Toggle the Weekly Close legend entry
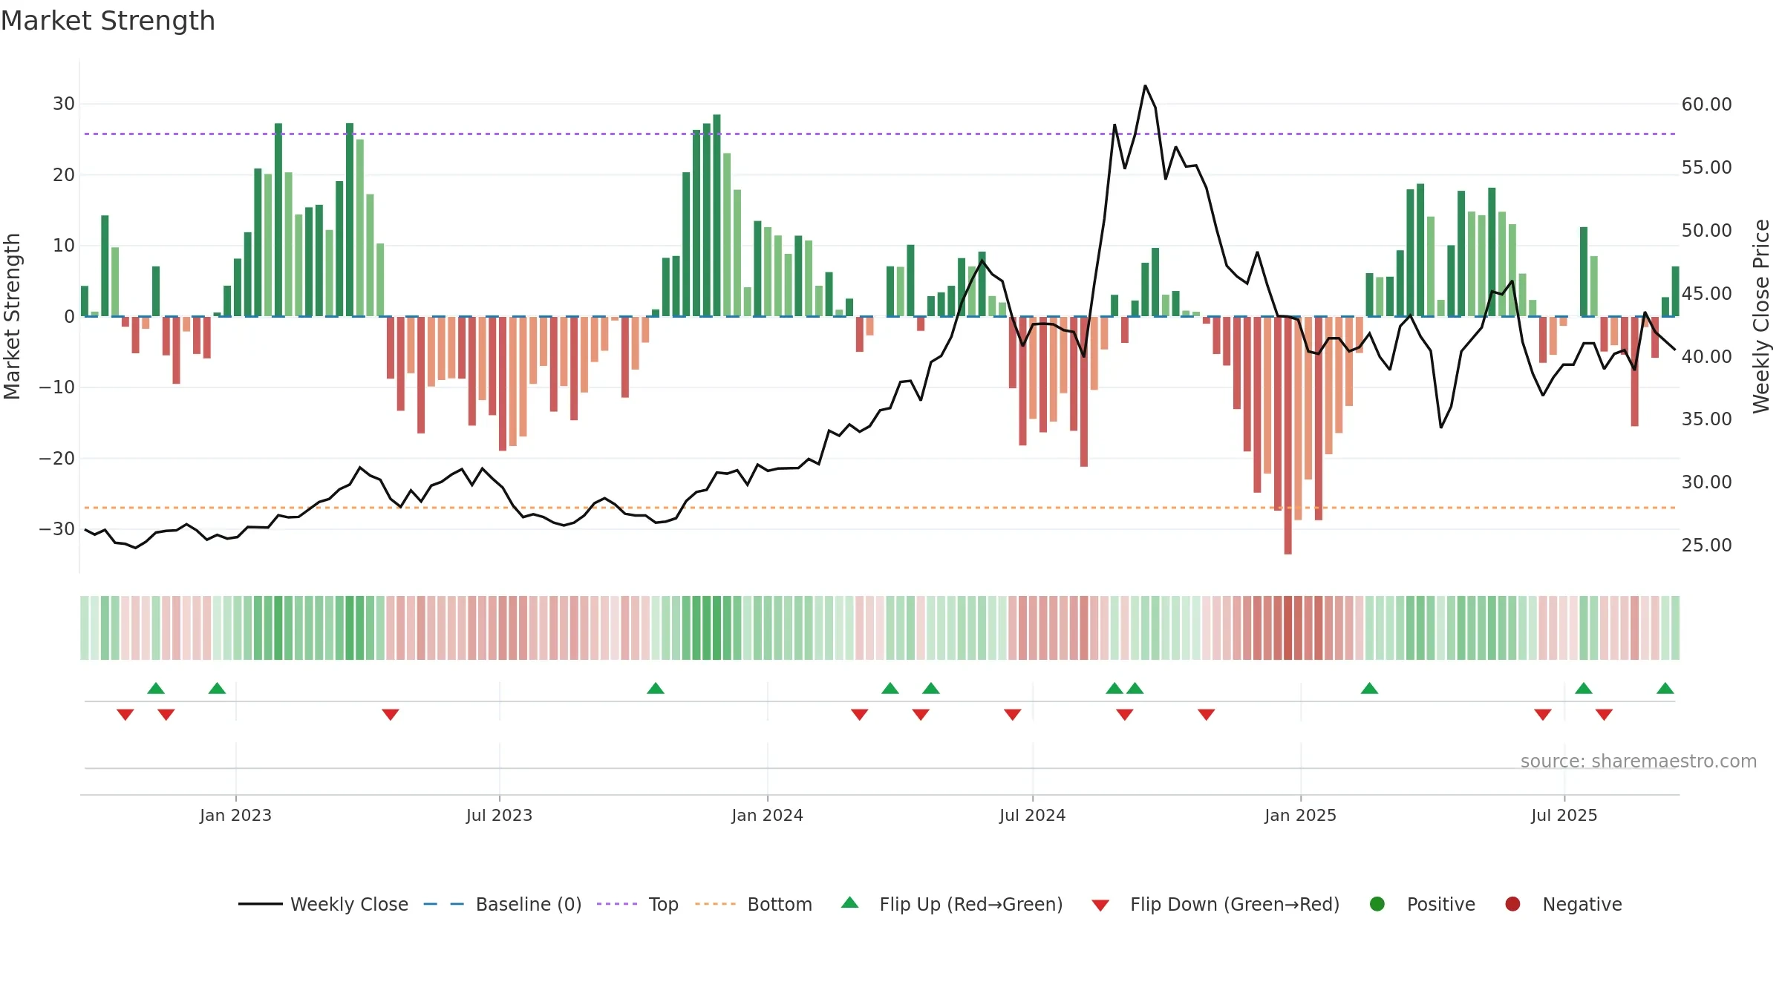The height and width of the screenshot is (1002, 1782). tap(323, 904)
